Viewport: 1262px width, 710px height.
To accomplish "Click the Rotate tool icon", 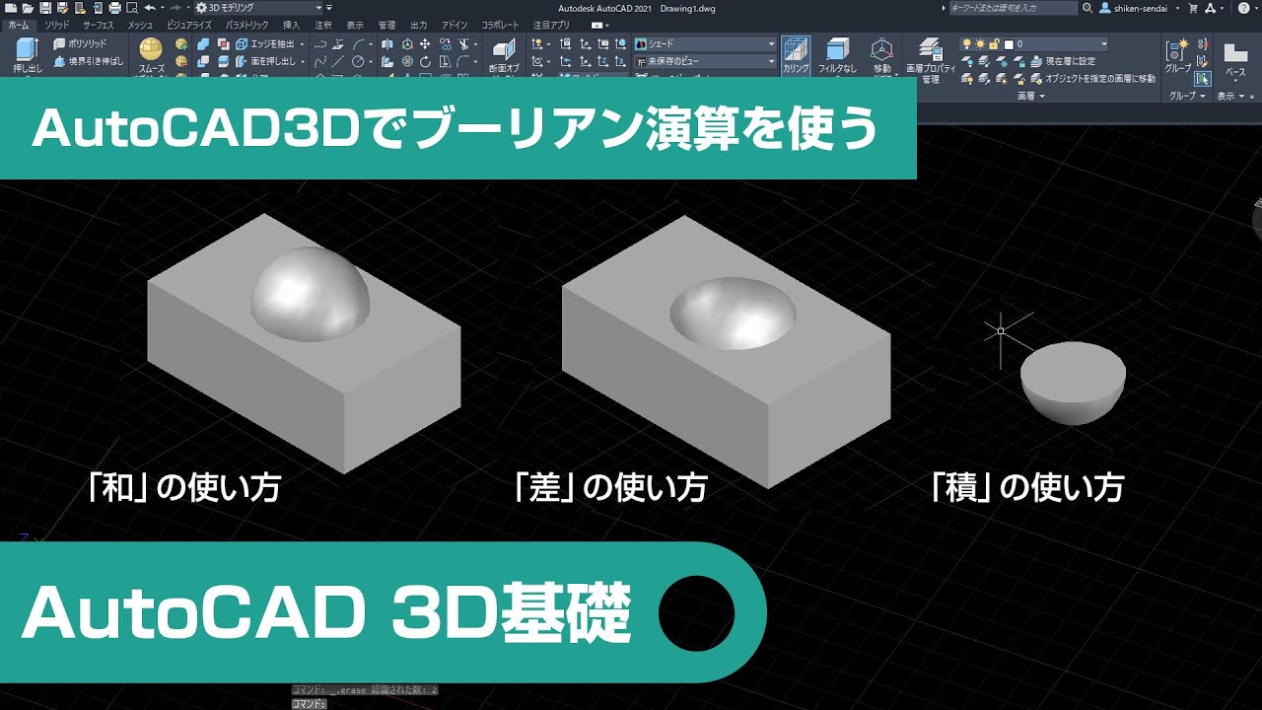I will [425, 61].
